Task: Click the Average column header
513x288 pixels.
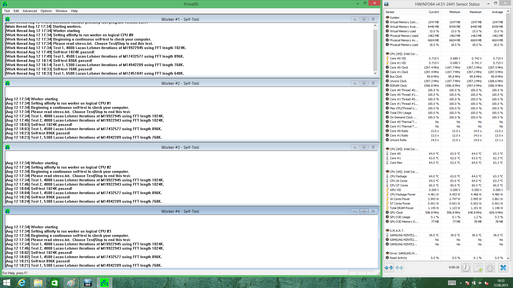Action: click(x=494, y=12)
